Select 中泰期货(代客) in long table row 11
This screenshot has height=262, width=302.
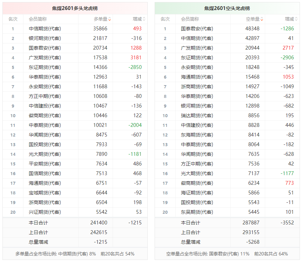45,125
